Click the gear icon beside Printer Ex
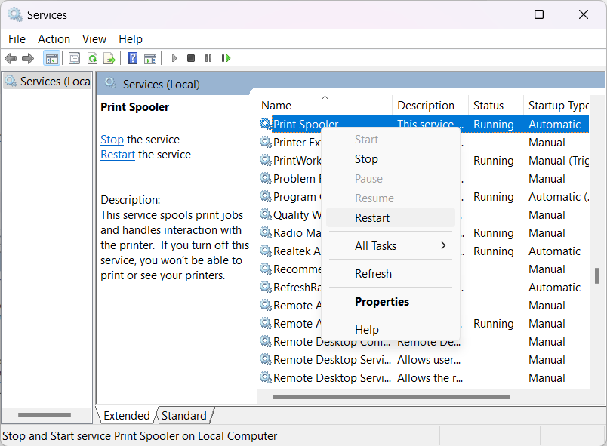607x446 pixels. point(265,142)
